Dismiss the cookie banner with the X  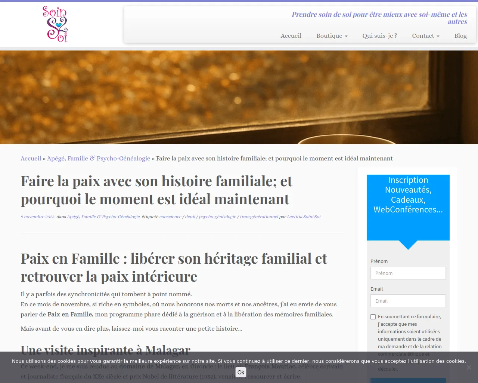point(469,367)
